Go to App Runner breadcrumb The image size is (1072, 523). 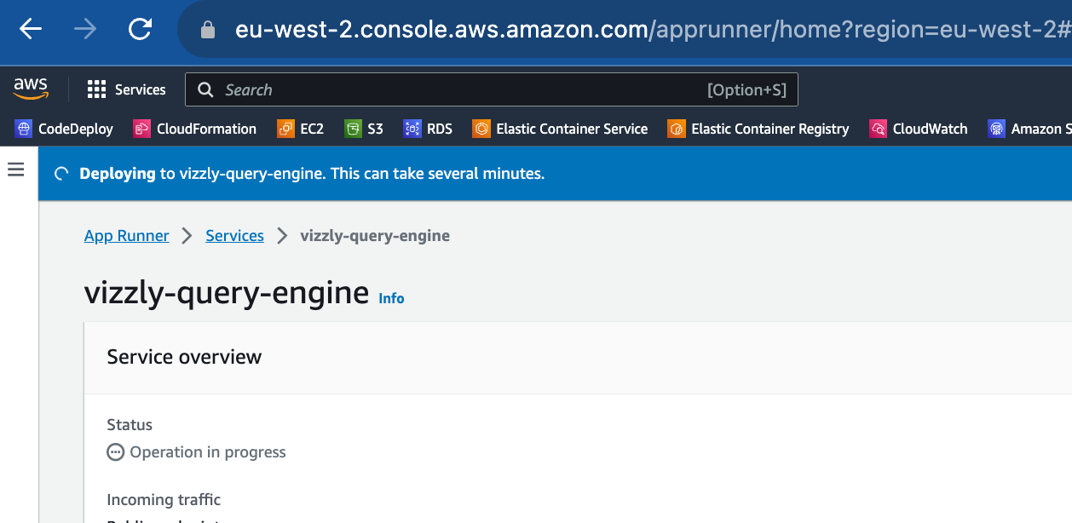[x=126, y=236]
